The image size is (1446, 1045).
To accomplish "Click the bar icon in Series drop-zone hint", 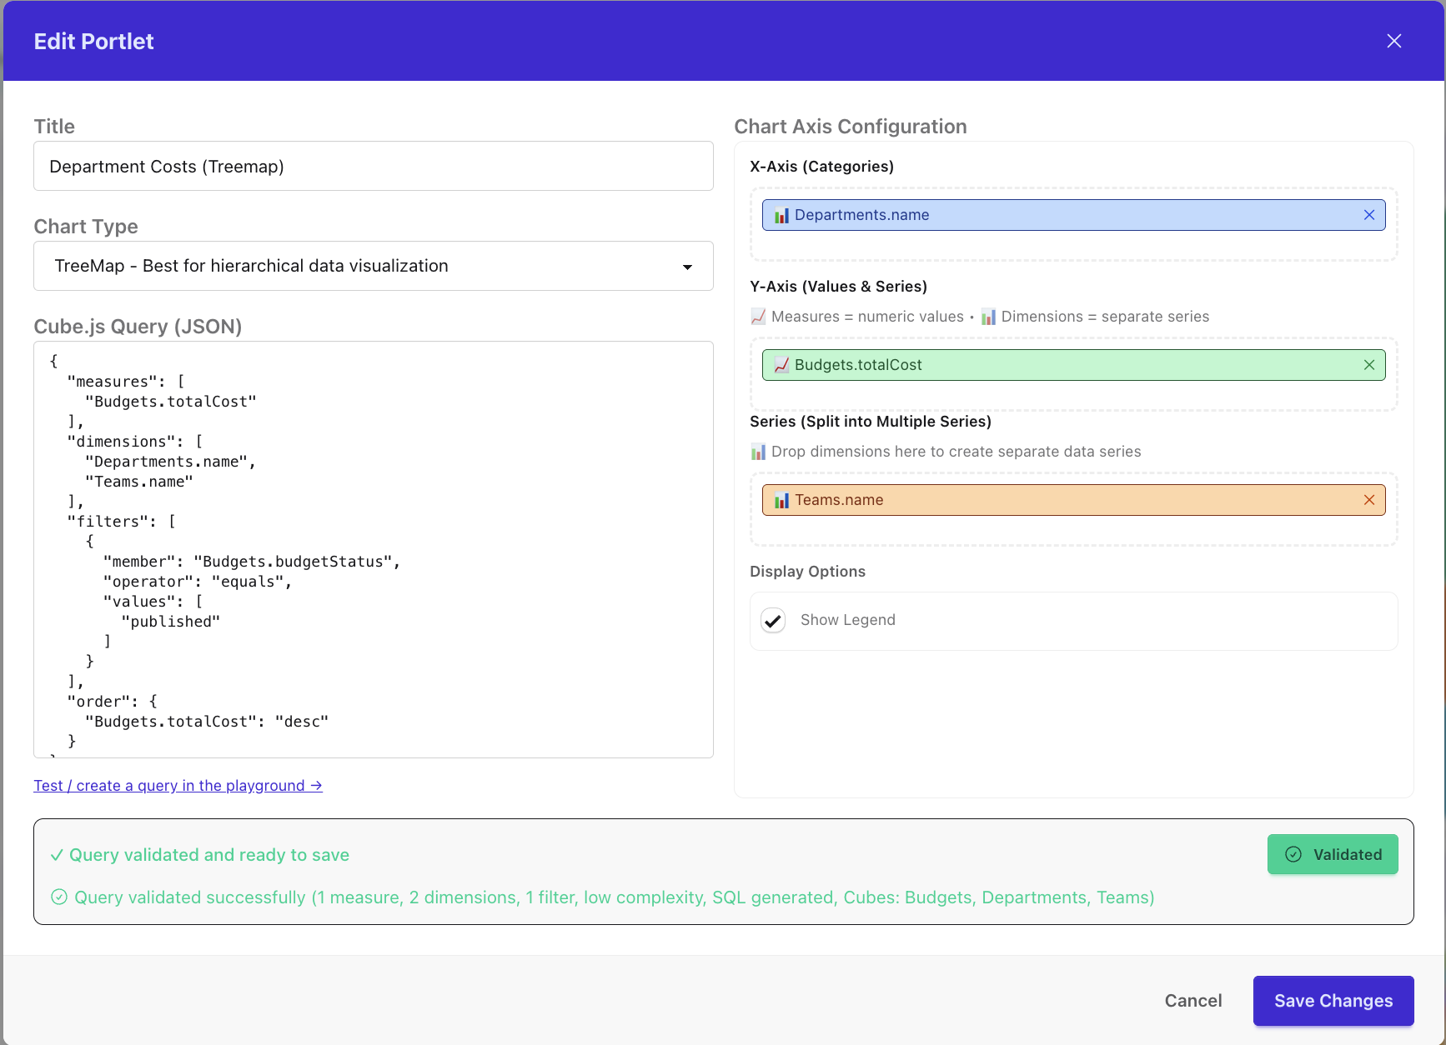I will 757,451.
